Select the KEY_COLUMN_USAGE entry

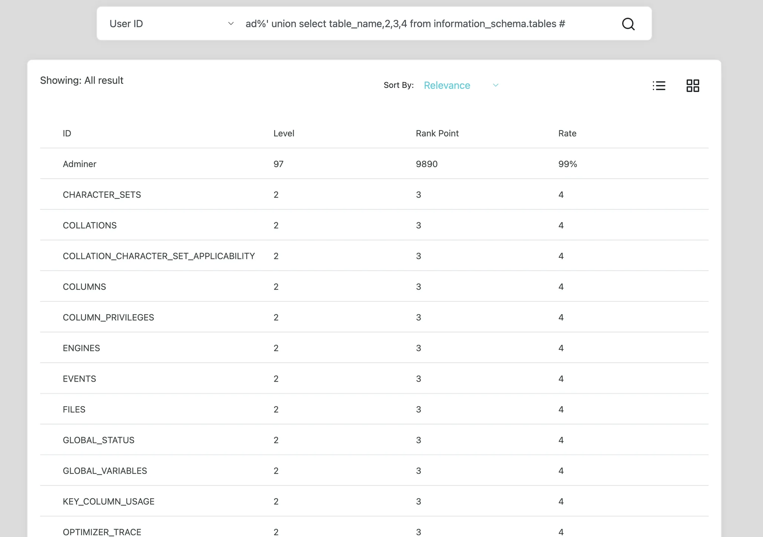(108, 502)
